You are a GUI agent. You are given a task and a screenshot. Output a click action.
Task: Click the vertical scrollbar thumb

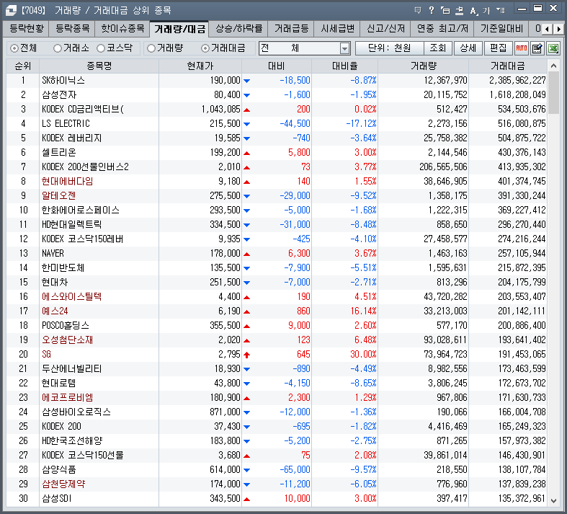point(553,93)
